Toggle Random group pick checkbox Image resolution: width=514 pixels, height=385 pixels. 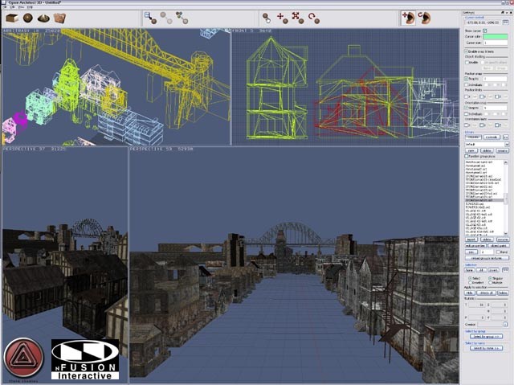pyautogui.click(x=467, y=157)
